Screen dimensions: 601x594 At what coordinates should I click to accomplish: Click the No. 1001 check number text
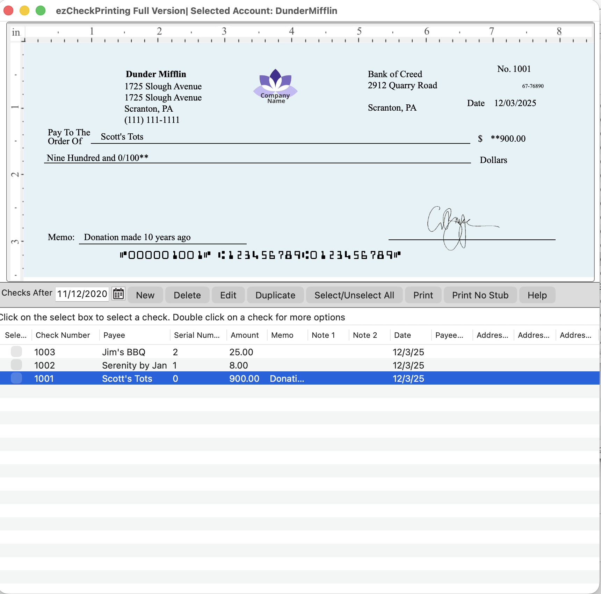[514, 69]
